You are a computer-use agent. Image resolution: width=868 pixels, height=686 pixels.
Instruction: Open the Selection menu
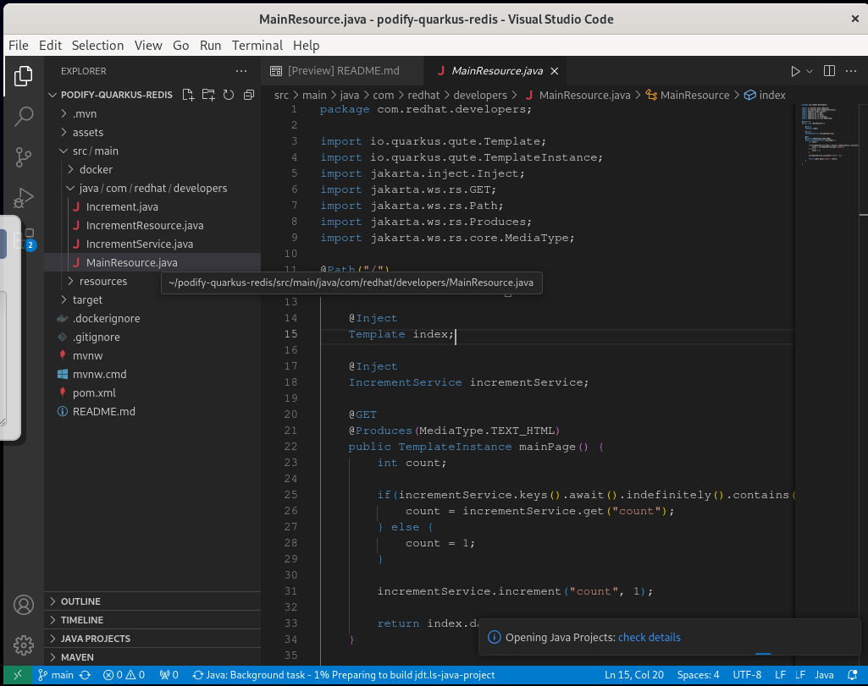(x=98, y=46)
